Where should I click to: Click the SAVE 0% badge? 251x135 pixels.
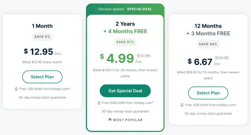(42, 37)
